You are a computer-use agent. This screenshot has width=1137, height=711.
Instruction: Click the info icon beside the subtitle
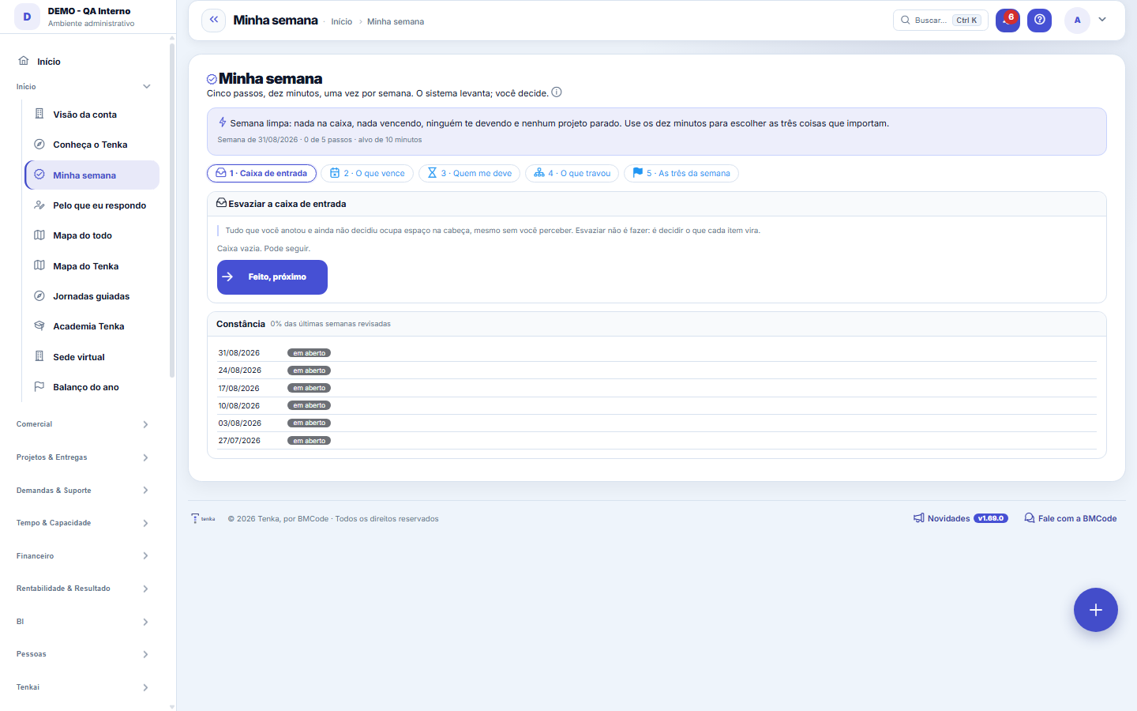click(557, 92)
